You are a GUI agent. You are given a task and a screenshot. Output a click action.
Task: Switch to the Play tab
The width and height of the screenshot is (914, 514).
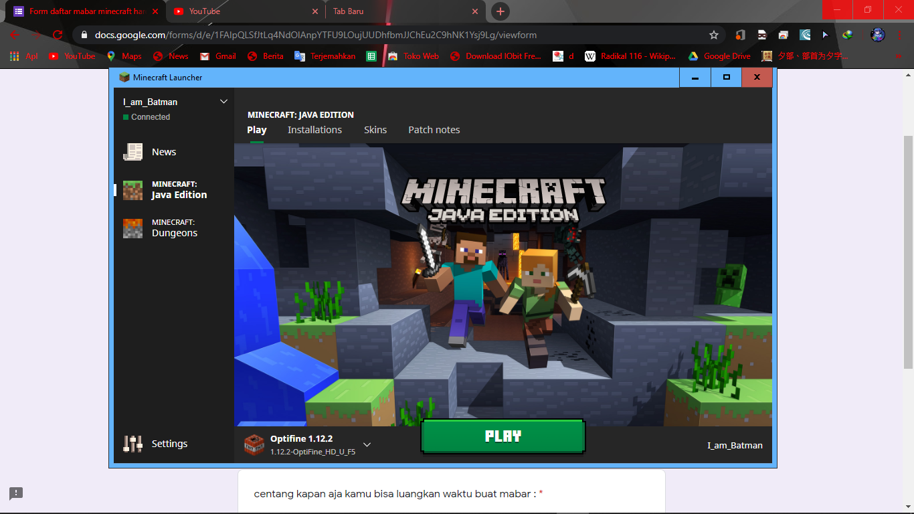coord(257,130)
